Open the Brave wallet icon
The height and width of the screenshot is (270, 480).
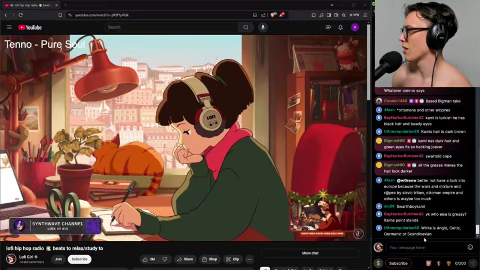[336, 15]
